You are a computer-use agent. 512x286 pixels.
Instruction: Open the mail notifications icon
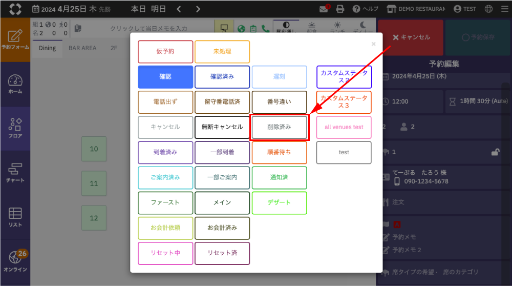(x=323, y=9)
